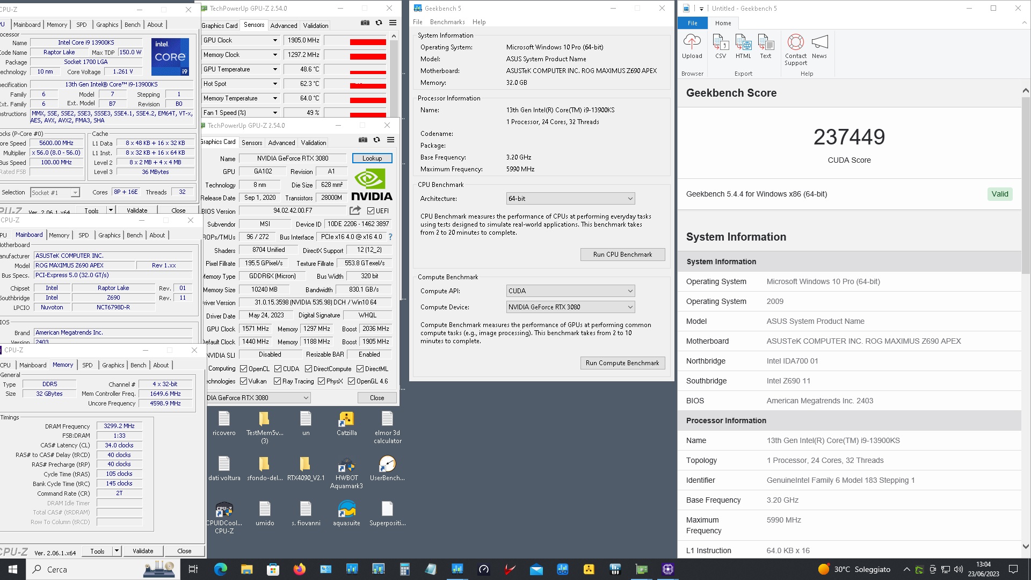Click Close button in GPU-Z Graphics Card window

coord(377,398)
